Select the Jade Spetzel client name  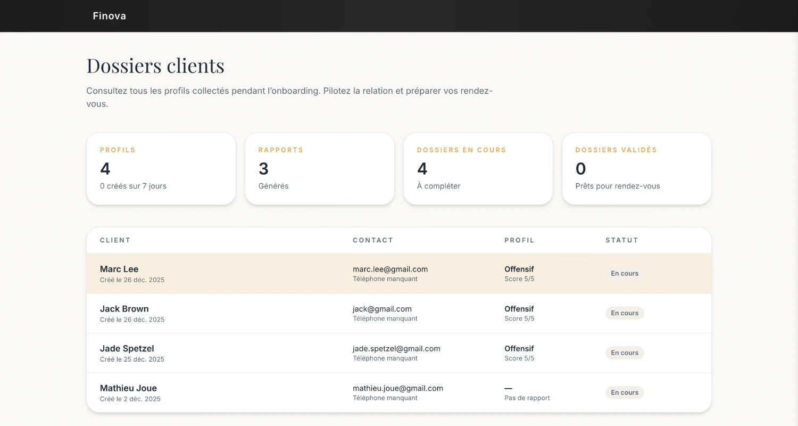coord(127,349)
